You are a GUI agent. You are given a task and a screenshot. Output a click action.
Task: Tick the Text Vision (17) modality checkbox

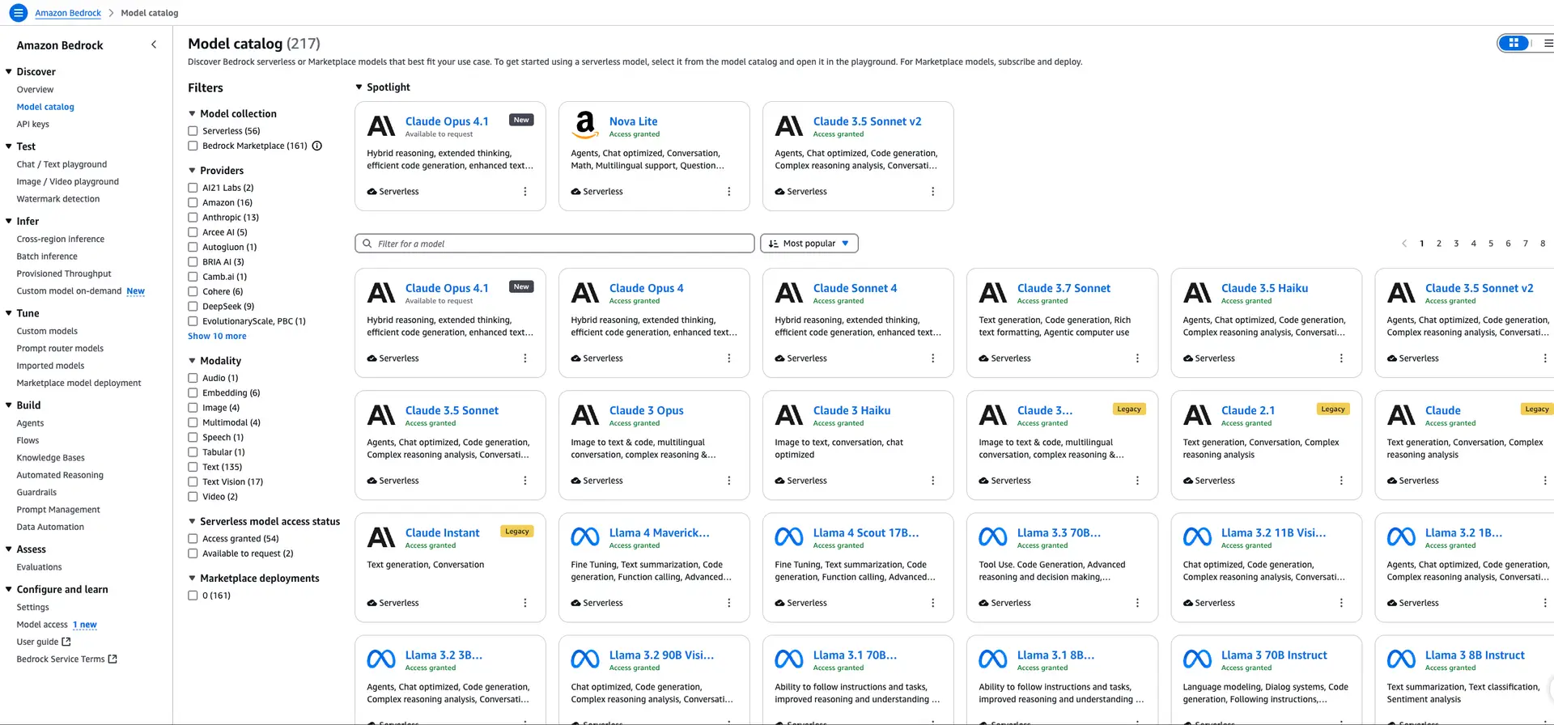pos(193,482)
